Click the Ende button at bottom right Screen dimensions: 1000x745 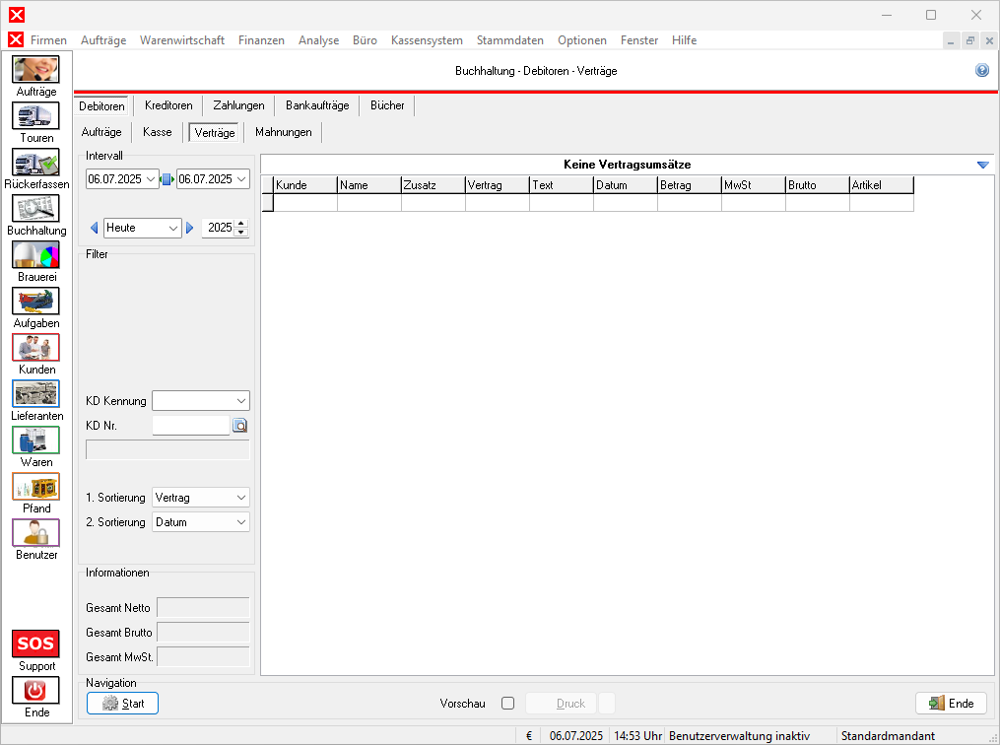pyautogui.click(x=951, y=704)
